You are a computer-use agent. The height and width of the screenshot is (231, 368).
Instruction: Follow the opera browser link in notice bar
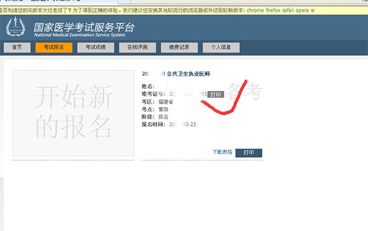[x=302, y=10]
